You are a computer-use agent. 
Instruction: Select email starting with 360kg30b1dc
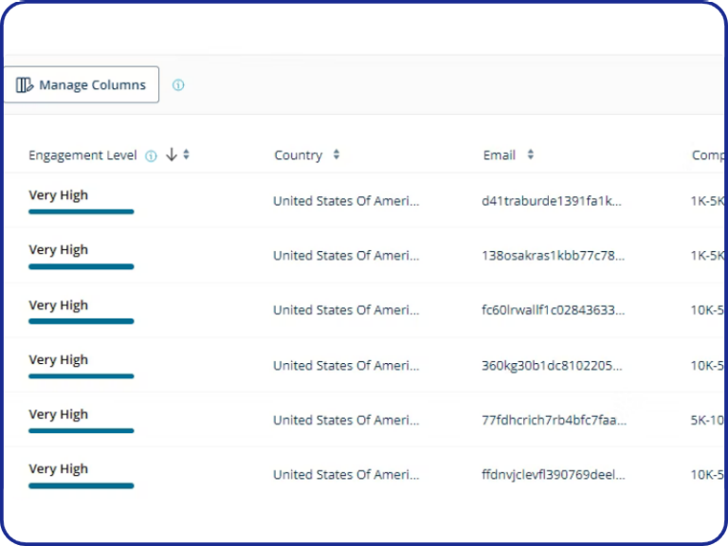pyautogui.click(x=553, y=365)
